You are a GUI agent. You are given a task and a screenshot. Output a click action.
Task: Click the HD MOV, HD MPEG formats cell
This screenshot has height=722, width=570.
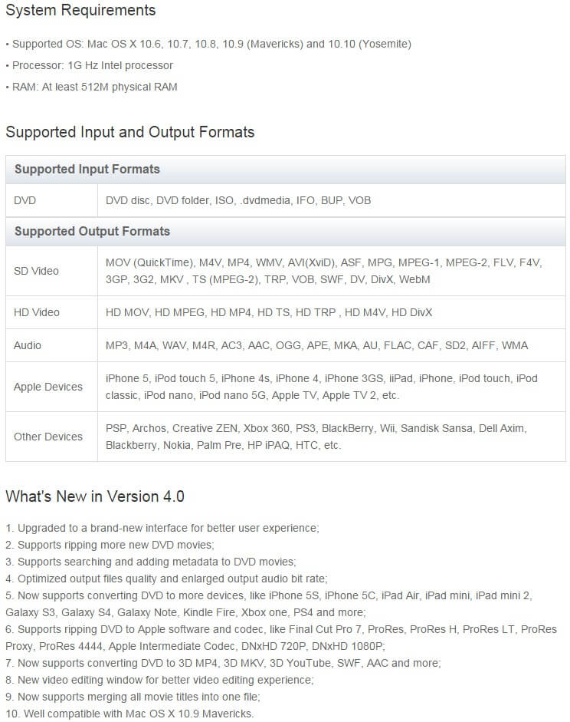[x=332, y=312]
